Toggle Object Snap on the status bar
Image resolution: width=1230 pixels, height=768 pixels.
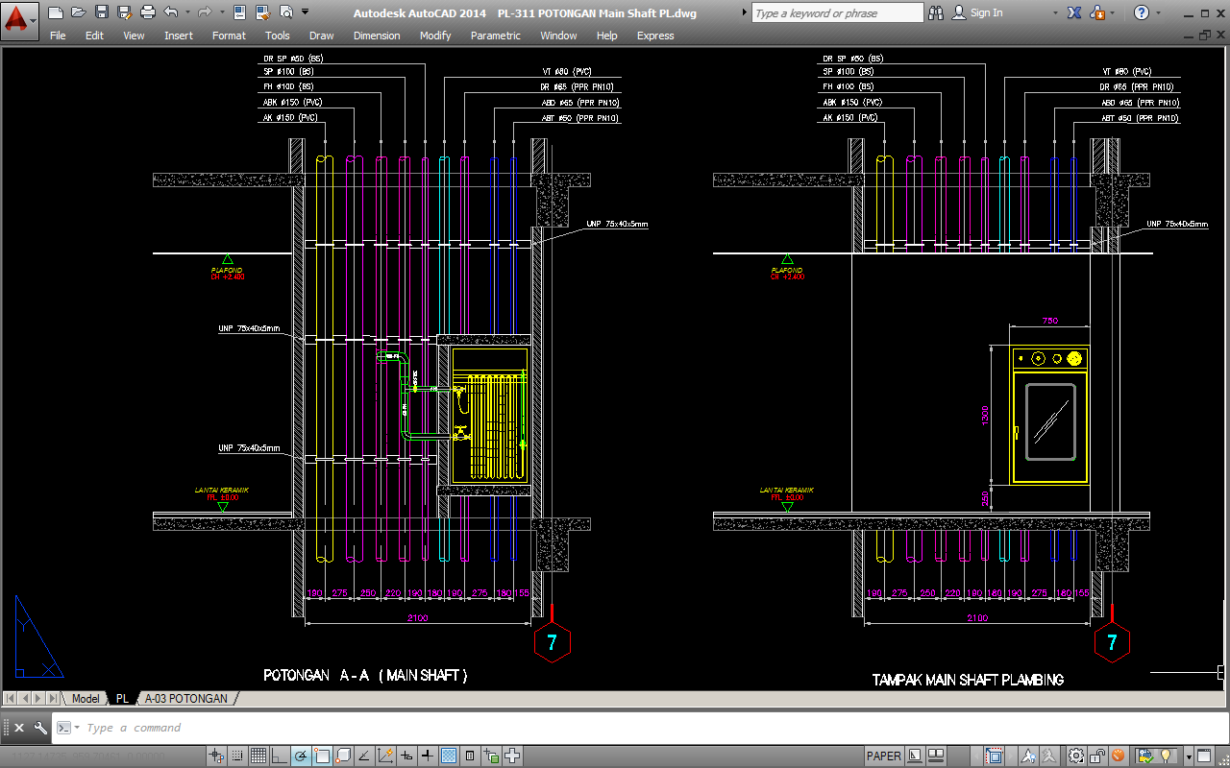coord(322,756)
